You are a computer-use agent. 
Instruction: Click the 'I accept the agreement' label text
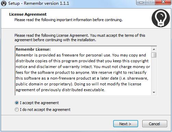[39, 103]
